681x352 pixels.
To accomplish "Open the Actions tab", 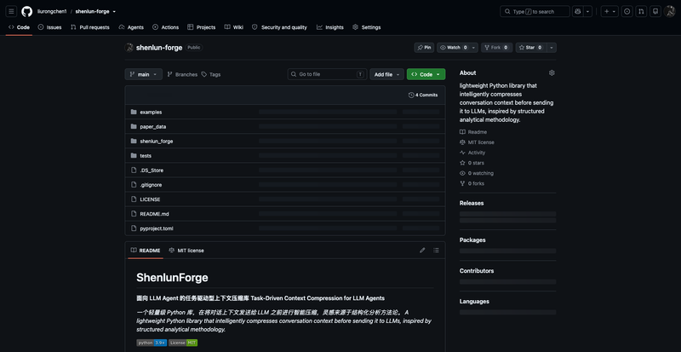I will pos(165,27).
